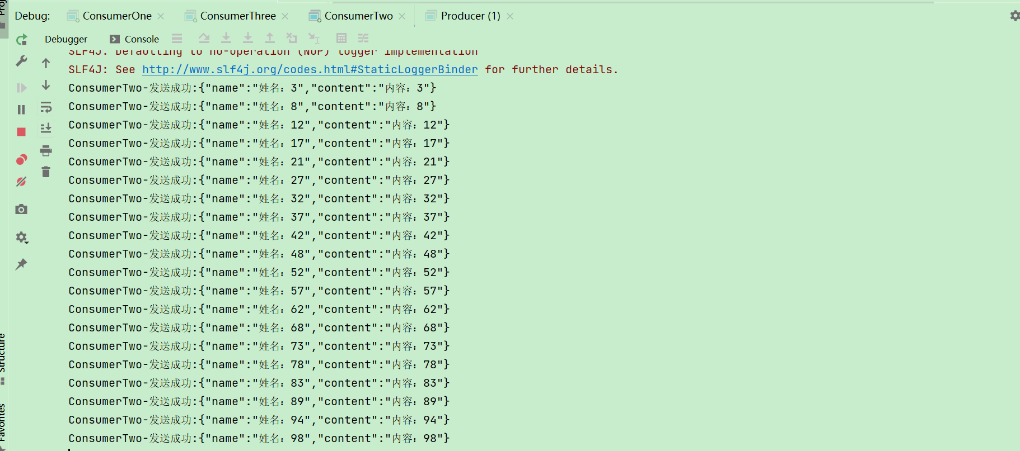The height and width of the screenshot is (451, 1020).
Task: Open the debug settings gear in the left toolbar
Action: 21,238
